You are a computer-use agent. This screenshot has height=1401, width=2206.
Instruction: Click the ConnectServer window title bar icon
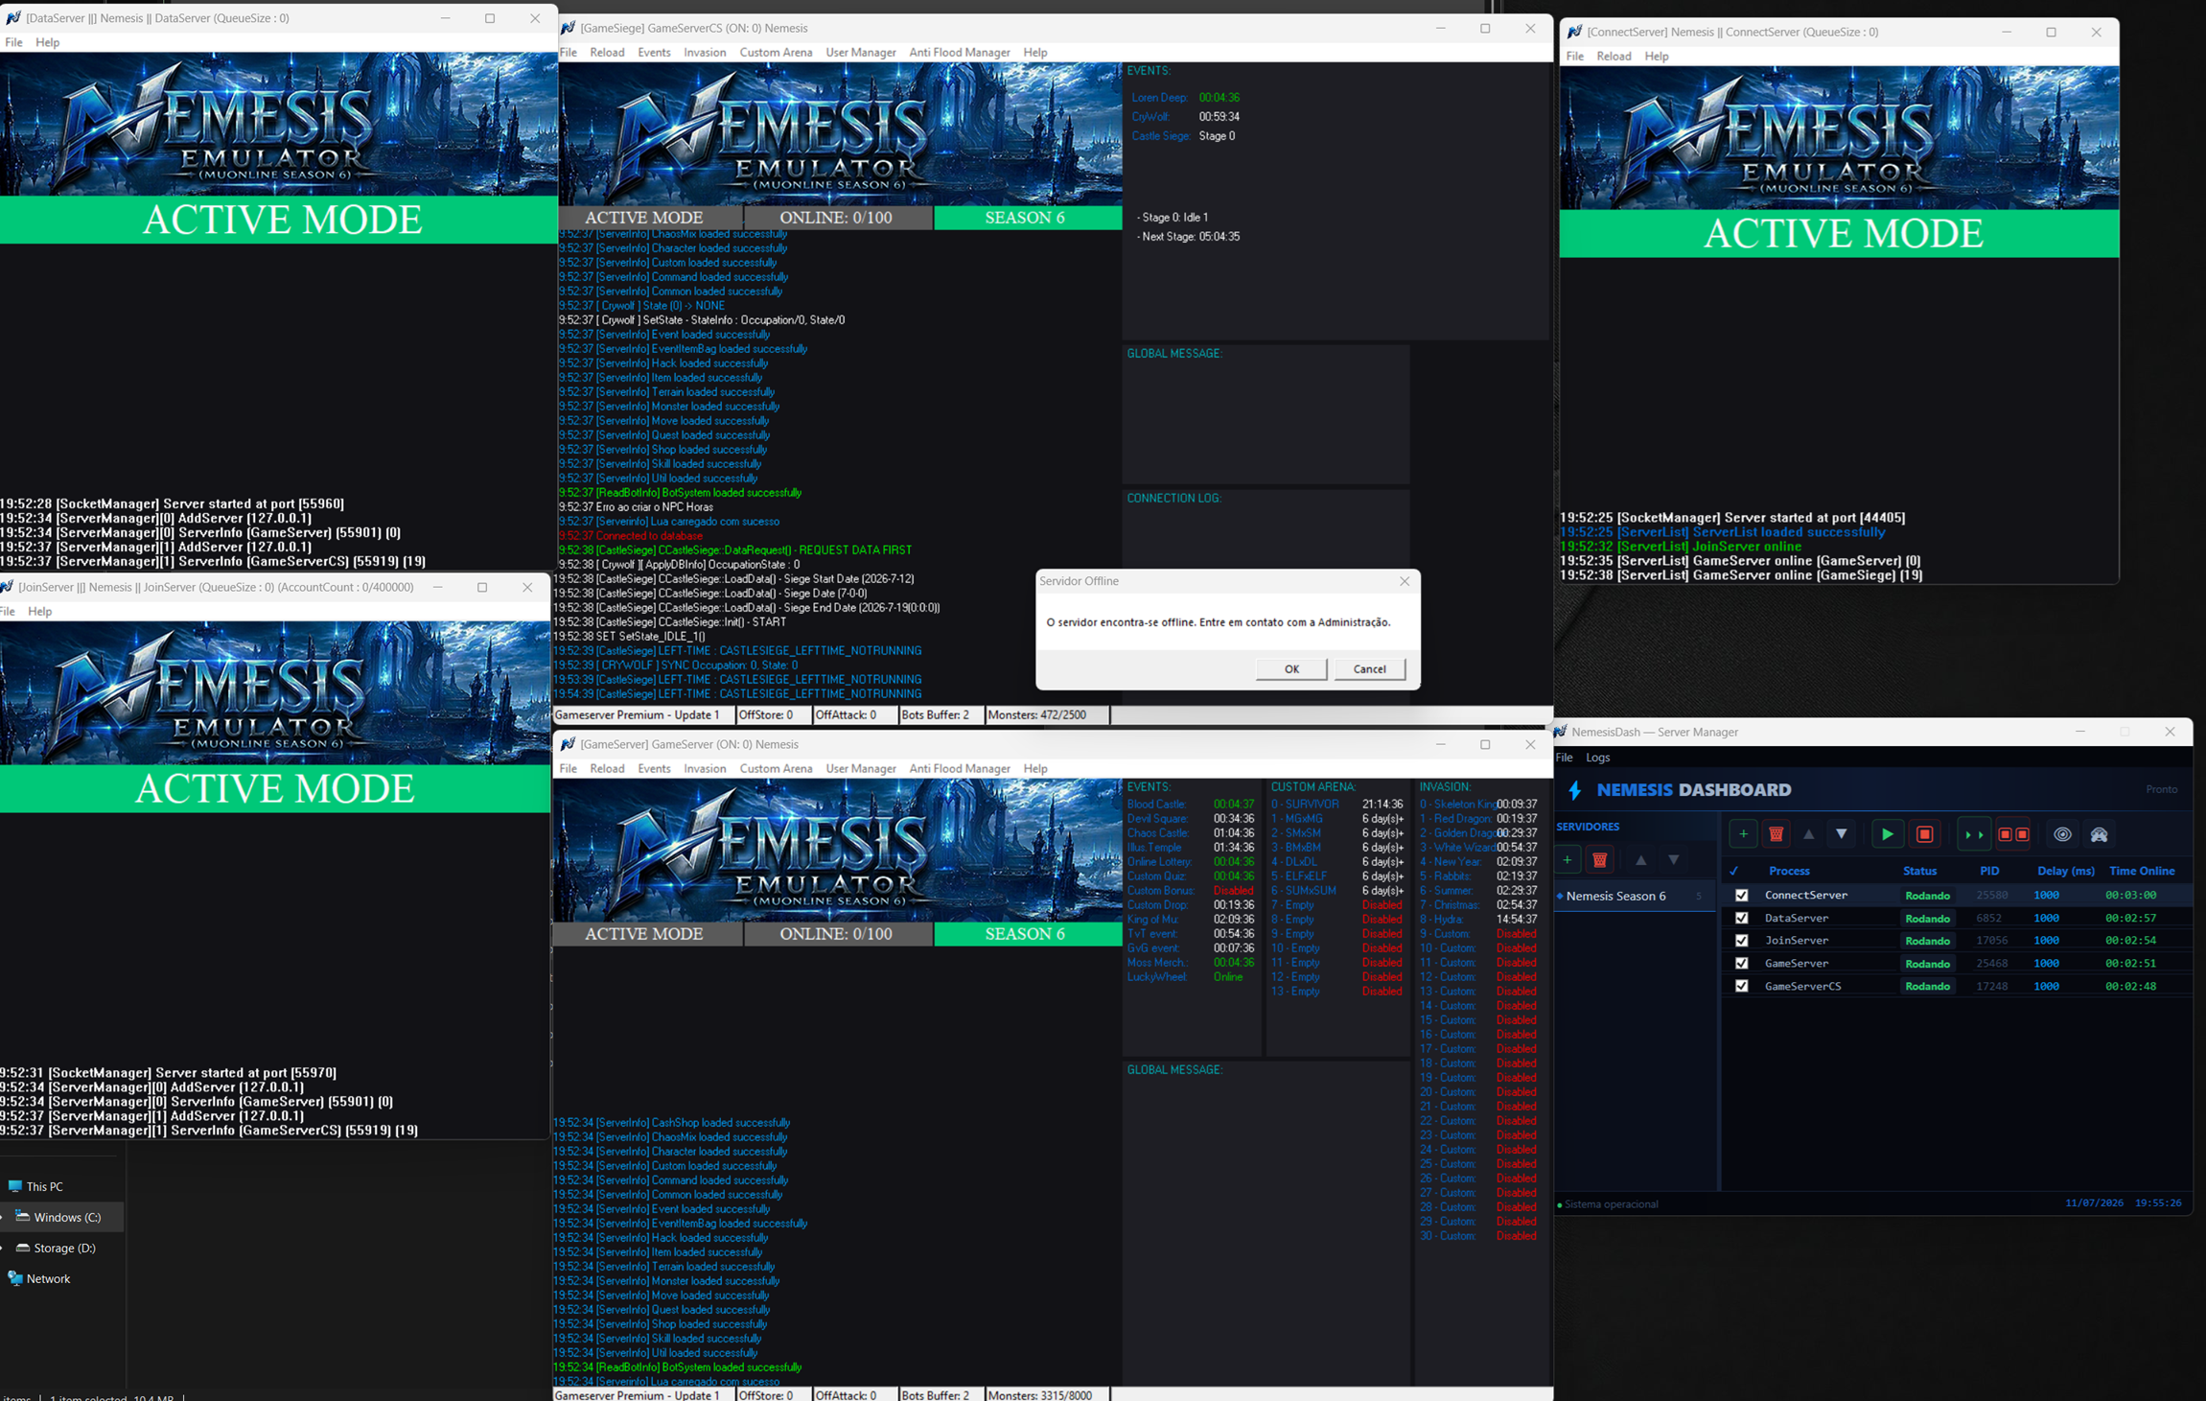1574,32
